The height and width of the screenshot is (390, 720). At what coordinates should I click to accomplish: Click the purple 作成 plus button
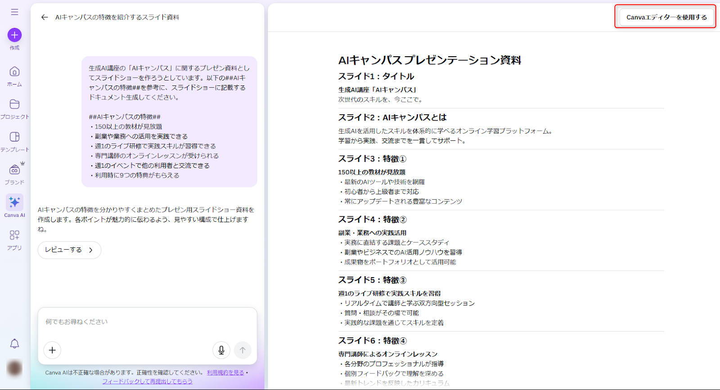point(14,35)
